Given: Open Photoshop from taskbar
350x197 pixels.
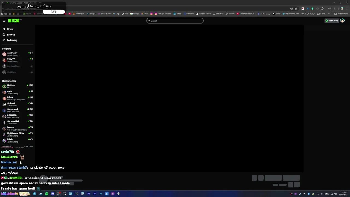Looking at the screenshot, I should coord(101,194).
